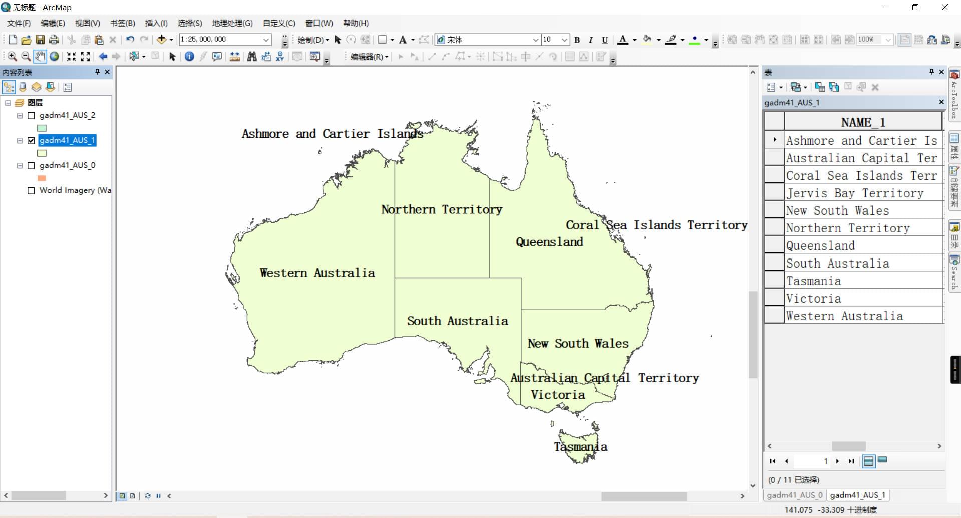Toggle Italic text formatting

591,40
